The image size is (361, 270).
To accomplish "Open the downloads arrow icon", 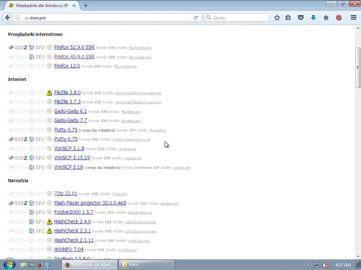I will [313, 18].
